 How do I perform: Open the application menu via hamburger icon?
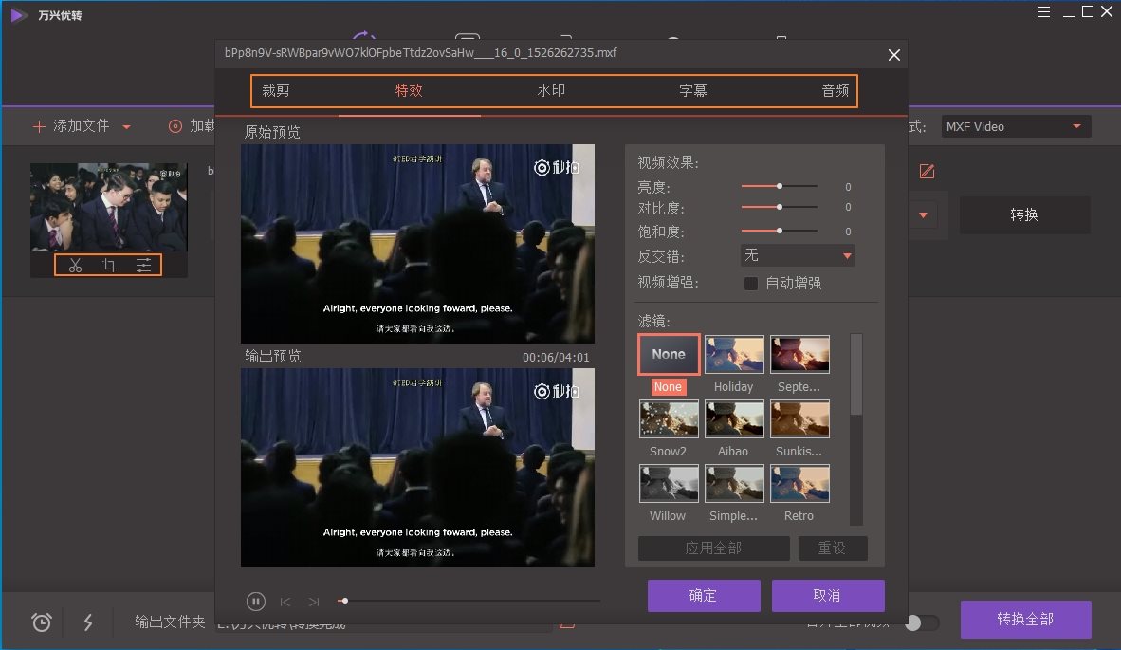[x=1043, y=12]
